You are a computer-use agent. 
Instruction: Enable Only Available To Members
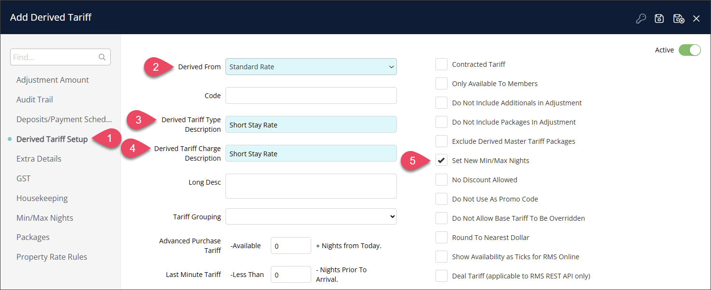(441, 83)
